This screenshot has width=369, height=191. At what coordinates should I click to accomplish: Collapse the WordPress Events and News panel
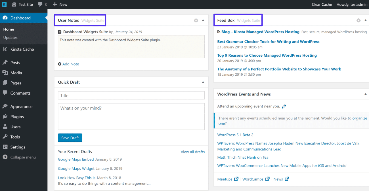[x=366, y=94]
